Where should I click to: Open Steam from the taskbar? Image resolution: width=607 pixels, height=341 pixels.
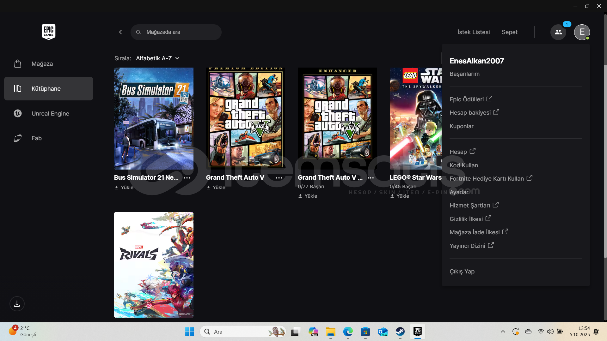click(400, 332)
